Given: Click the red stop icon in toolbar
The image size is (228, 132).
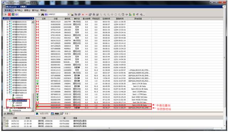Looking at the screenshot, I should 9,14.
